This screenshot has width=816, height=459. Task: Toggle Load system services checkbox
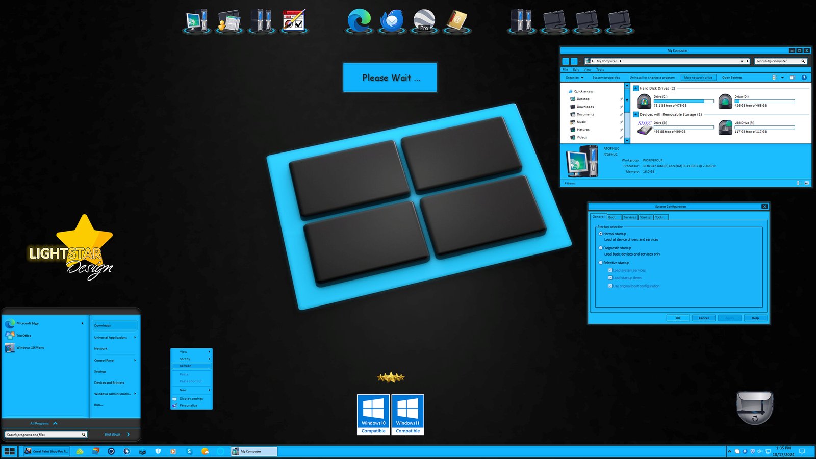pos(610,270)
